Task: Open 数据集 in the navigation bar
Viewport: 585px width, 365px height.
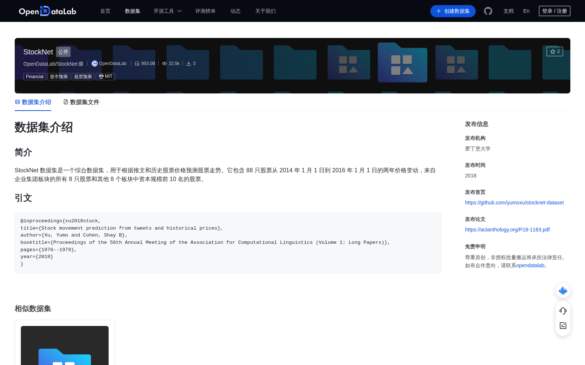Action: click(x=133, y=11)
